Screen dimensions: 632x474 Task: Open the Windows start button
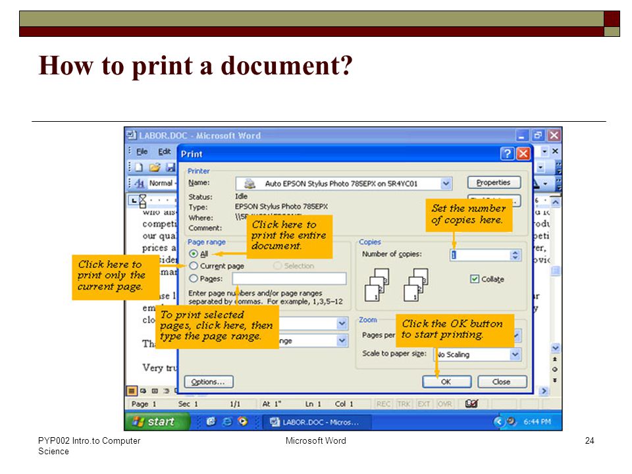157,421
